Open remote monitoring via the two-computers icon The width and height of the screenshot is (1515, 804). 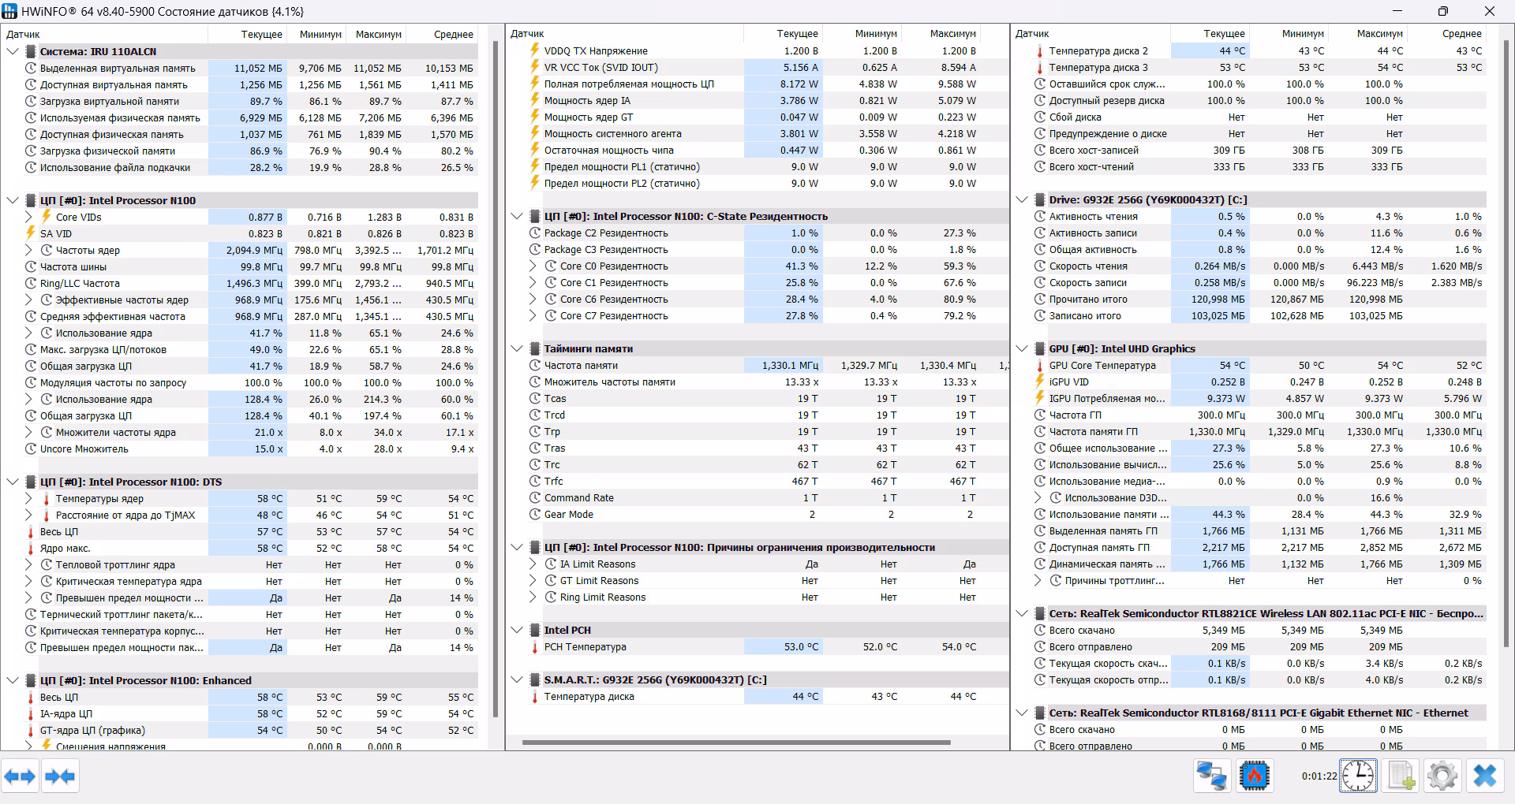tap(1211, 776)
